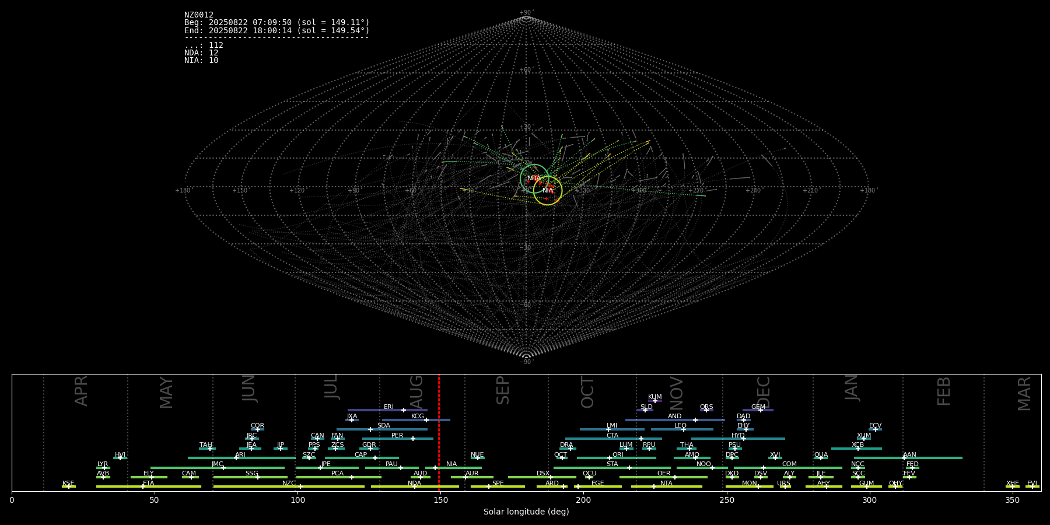Select the SDA shower label
The image size is (1050, 525).
tap(383, 426)
